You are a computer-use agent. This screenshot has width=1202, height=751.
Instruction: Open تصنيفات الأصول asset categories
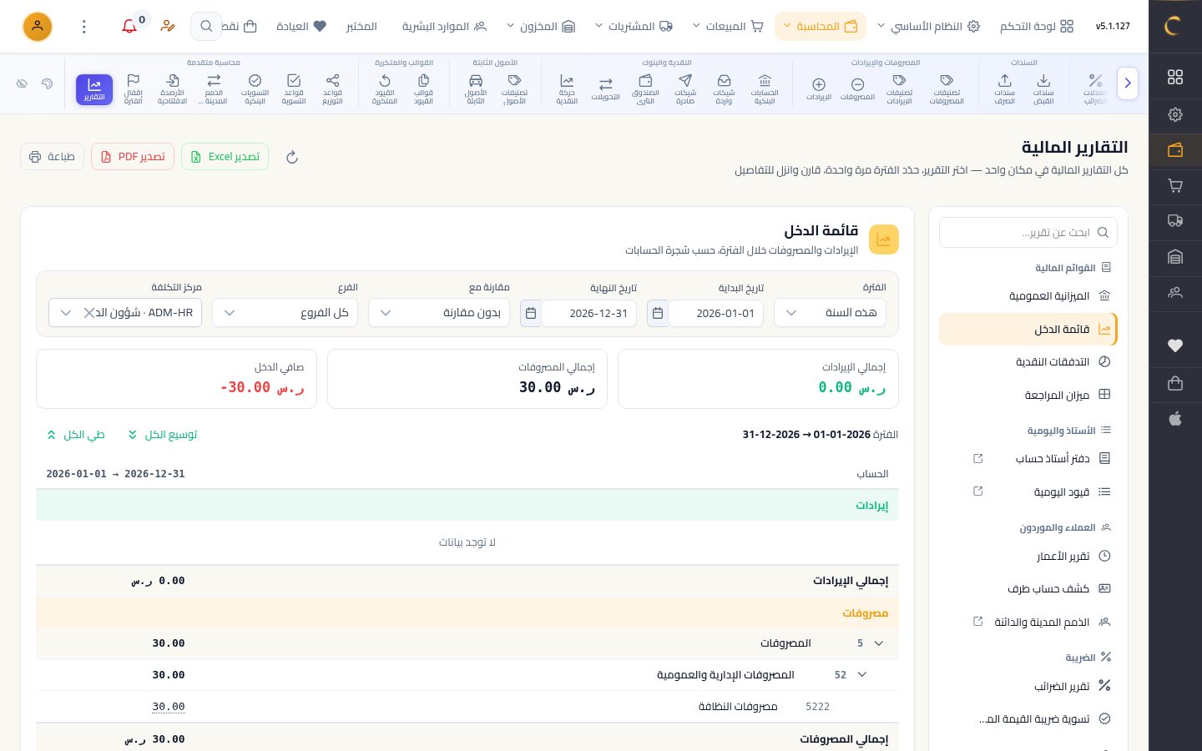coord(514,89)
